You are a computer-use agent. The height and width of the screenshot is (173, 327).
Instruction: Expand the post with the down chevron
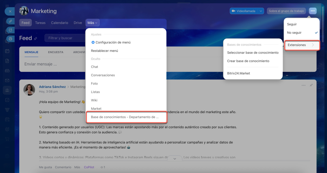tap(175, 159)
